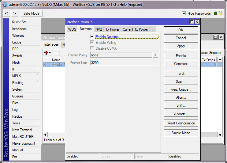Toggle Enable Polling checkbox
The width and height of the screenshot is (227, 163).
(92, 42)
